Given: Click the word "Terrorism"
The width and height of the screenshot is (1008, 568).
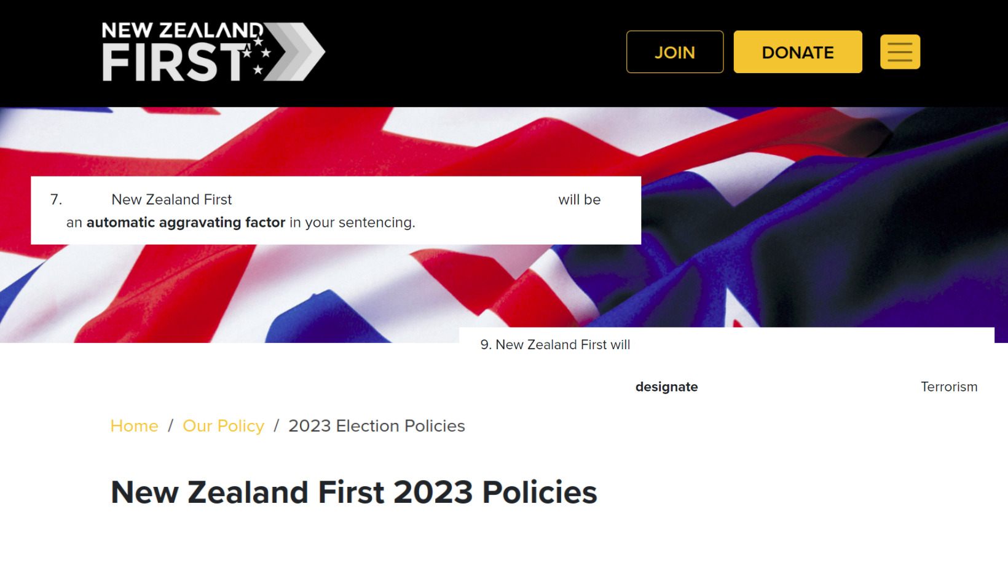Looking at the screenshot, I should pyautogui.click(x=948, y=387).
